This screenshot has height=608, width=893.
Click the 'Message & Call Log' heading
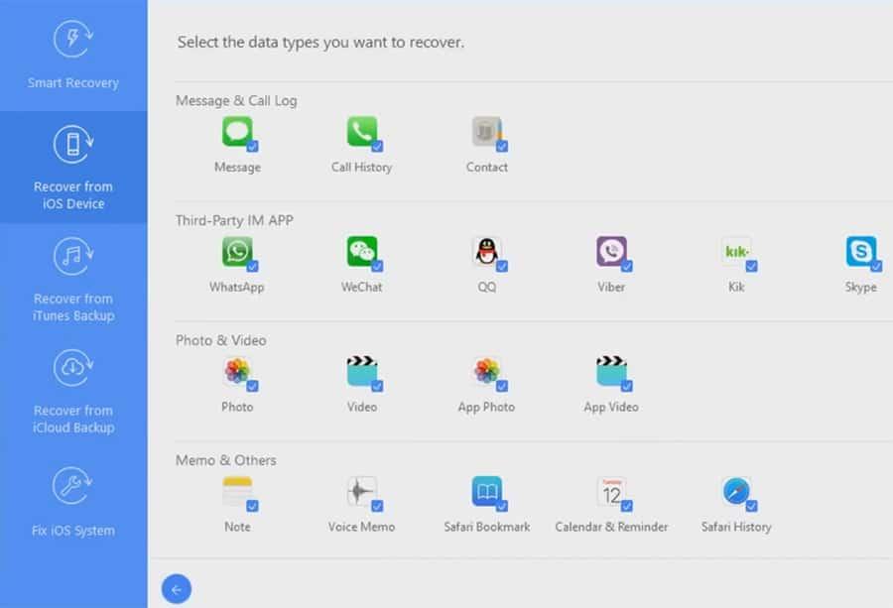tap(236, 101)
